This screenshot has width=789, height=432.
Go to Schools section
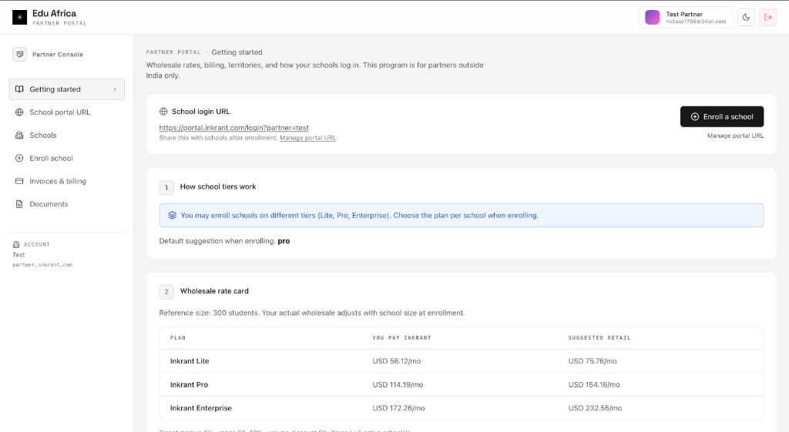66,136
